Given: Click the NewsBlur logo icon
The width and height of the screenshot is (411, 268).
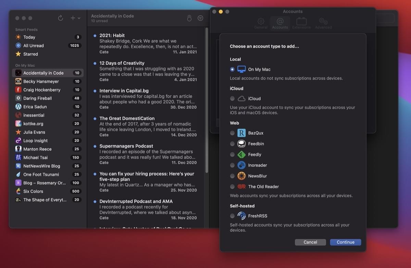Looking at the screenshot, I should pyautogui.click(x=242, y=176).
